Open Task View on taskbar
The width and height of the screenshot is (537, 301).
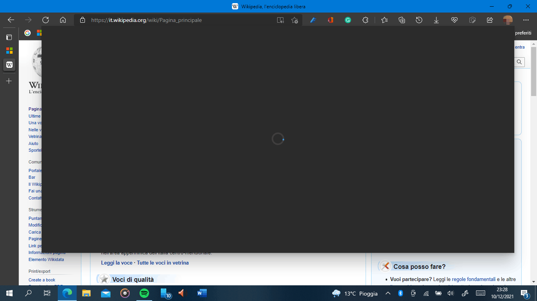(47, 293)
